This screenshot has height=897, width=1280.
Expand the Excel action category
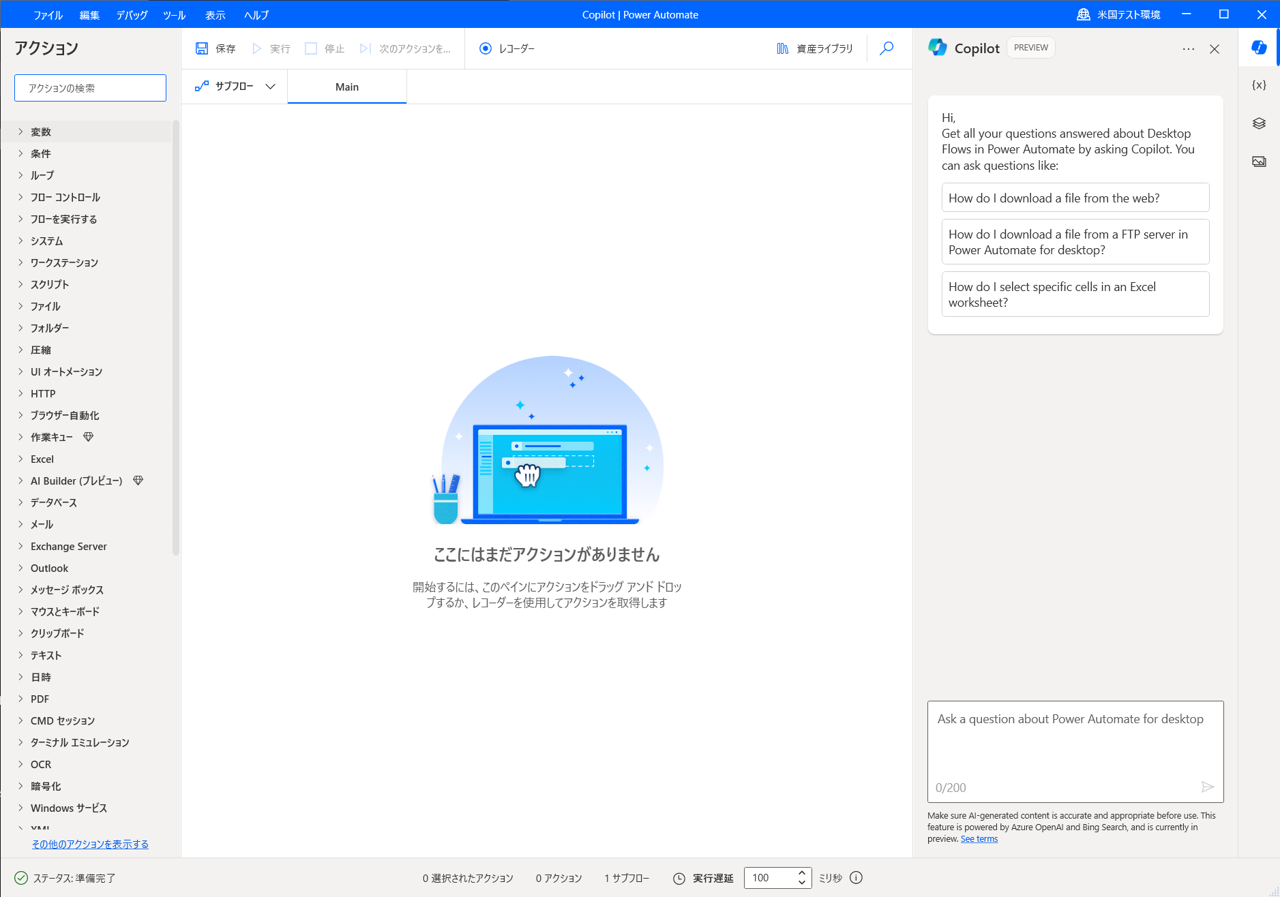click(41, 459)
